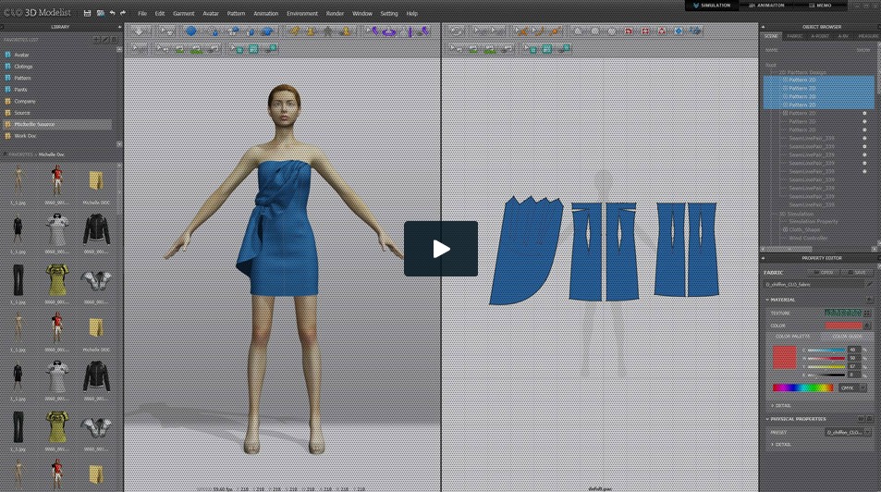Select Michelle Source in favorites list
Viewport: 881px width, 492px height.
37,124
